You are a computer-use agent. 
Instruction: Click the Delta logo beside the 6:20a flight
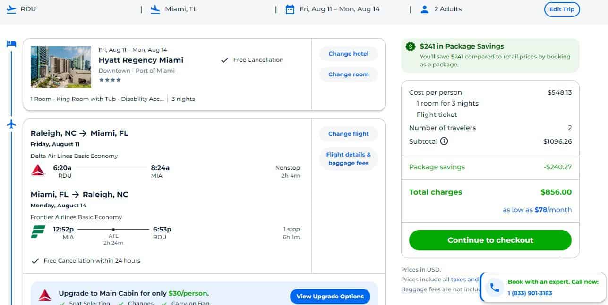(x=38, y=170)
